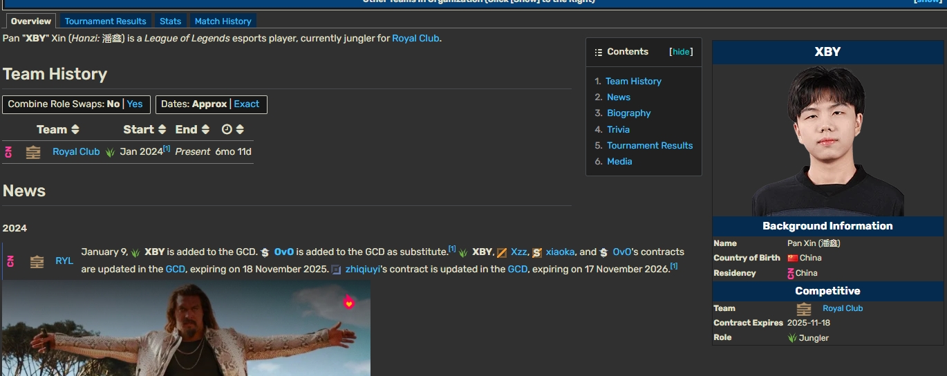Jump to News section in Contents

pos(619,97)
